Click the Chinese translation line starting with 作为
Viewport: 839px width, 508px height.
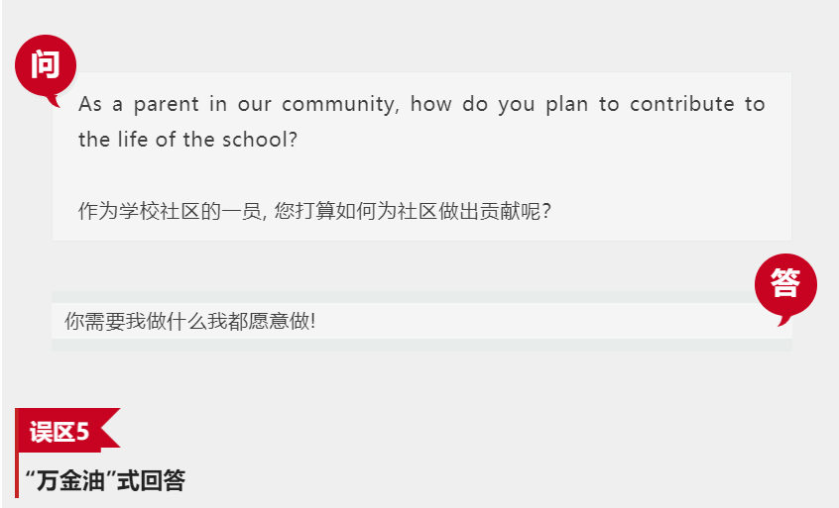[x=314, y=211]
